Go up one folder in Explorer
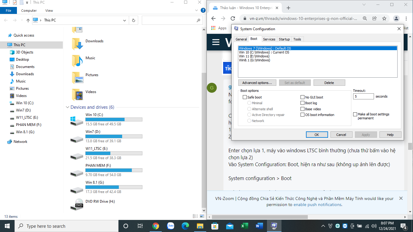The image size is (413, 232). pyautogui.click(x=28, y=20)
